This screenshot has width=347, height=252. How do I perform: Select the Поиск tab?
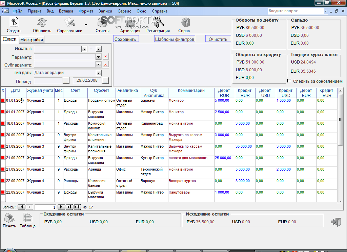pyautogui.click(x=9, y=39)
